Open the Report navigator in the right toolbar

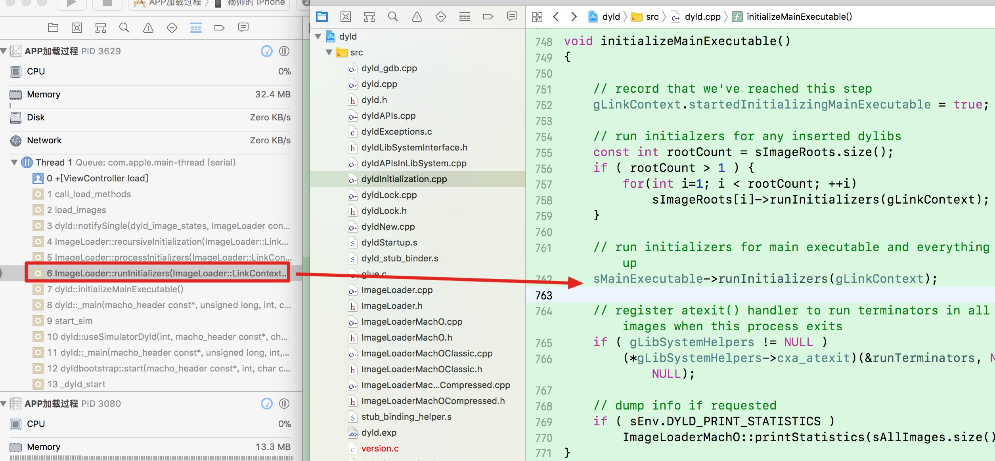[512, 17]
